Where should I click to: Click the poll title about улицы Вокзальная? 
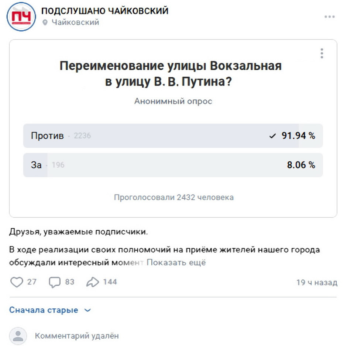(171, 74)
